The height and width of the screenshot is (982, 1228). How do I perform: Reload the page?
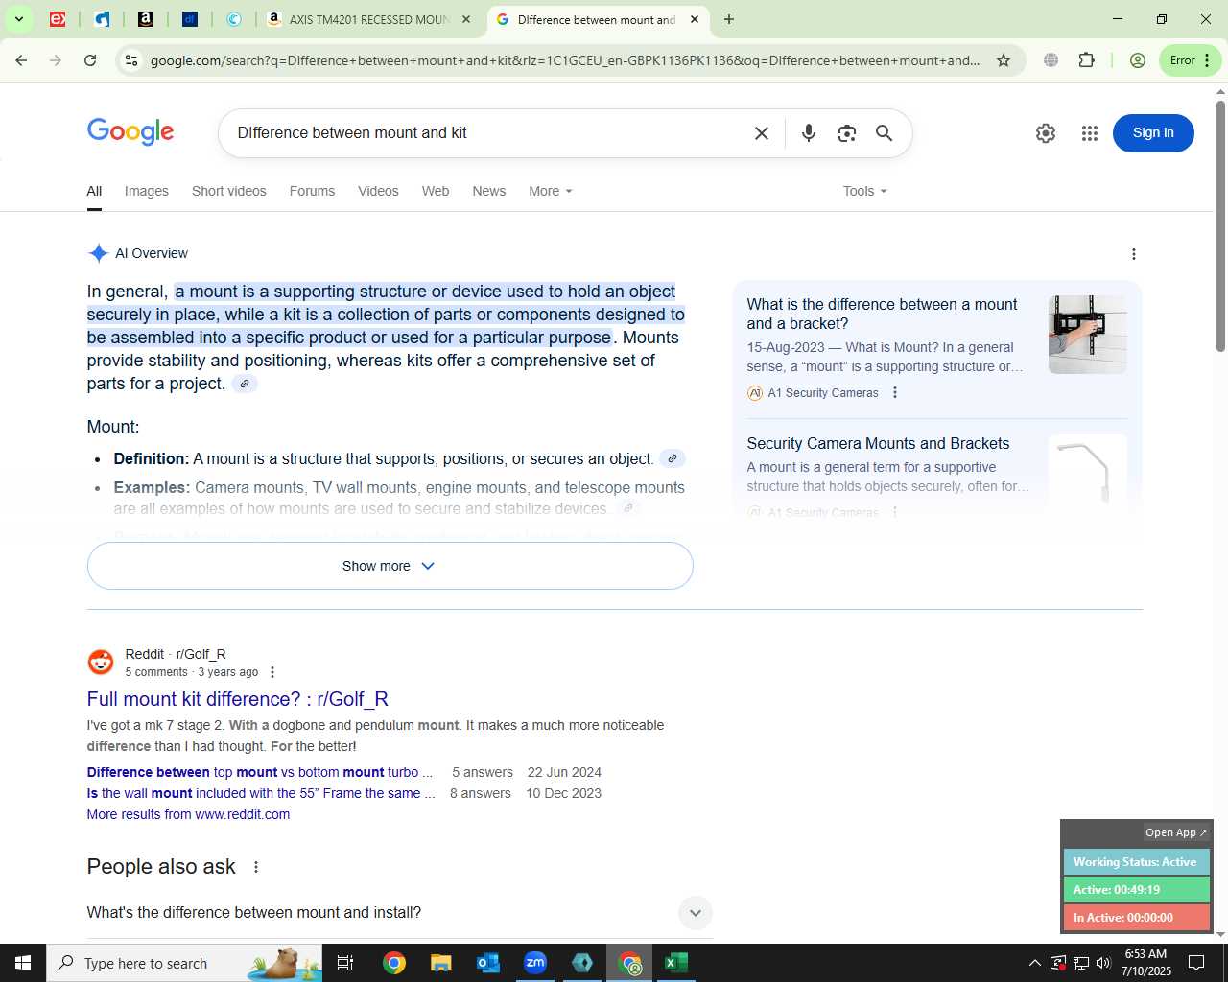click(x=90, y=60)
